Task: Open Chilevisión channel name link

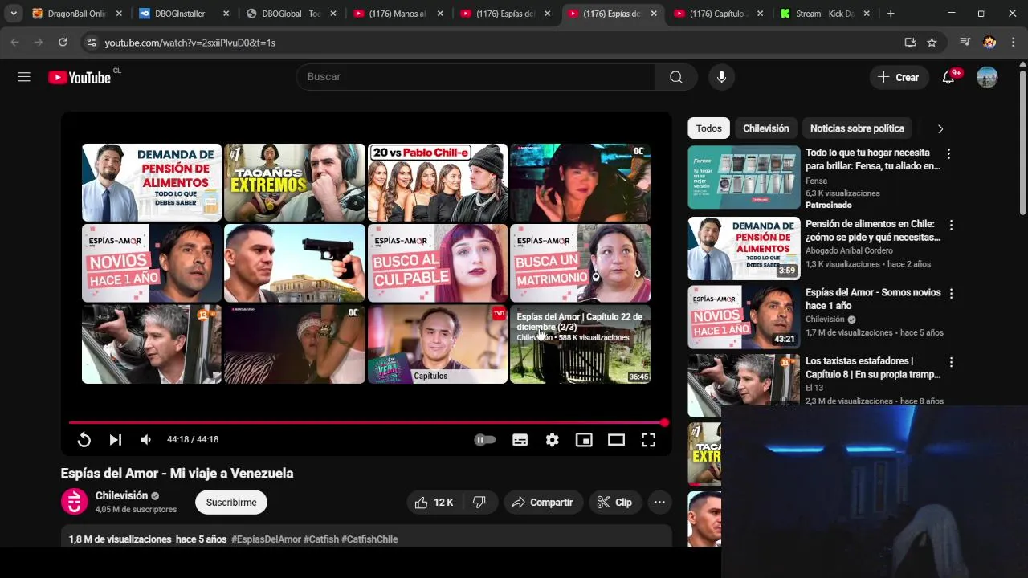Action: click(x=121, y=495)
